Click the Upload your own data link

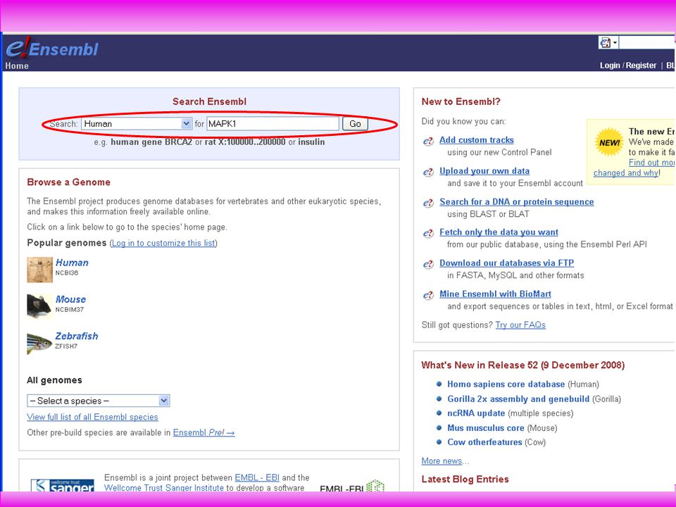click(x=484, y=171)
